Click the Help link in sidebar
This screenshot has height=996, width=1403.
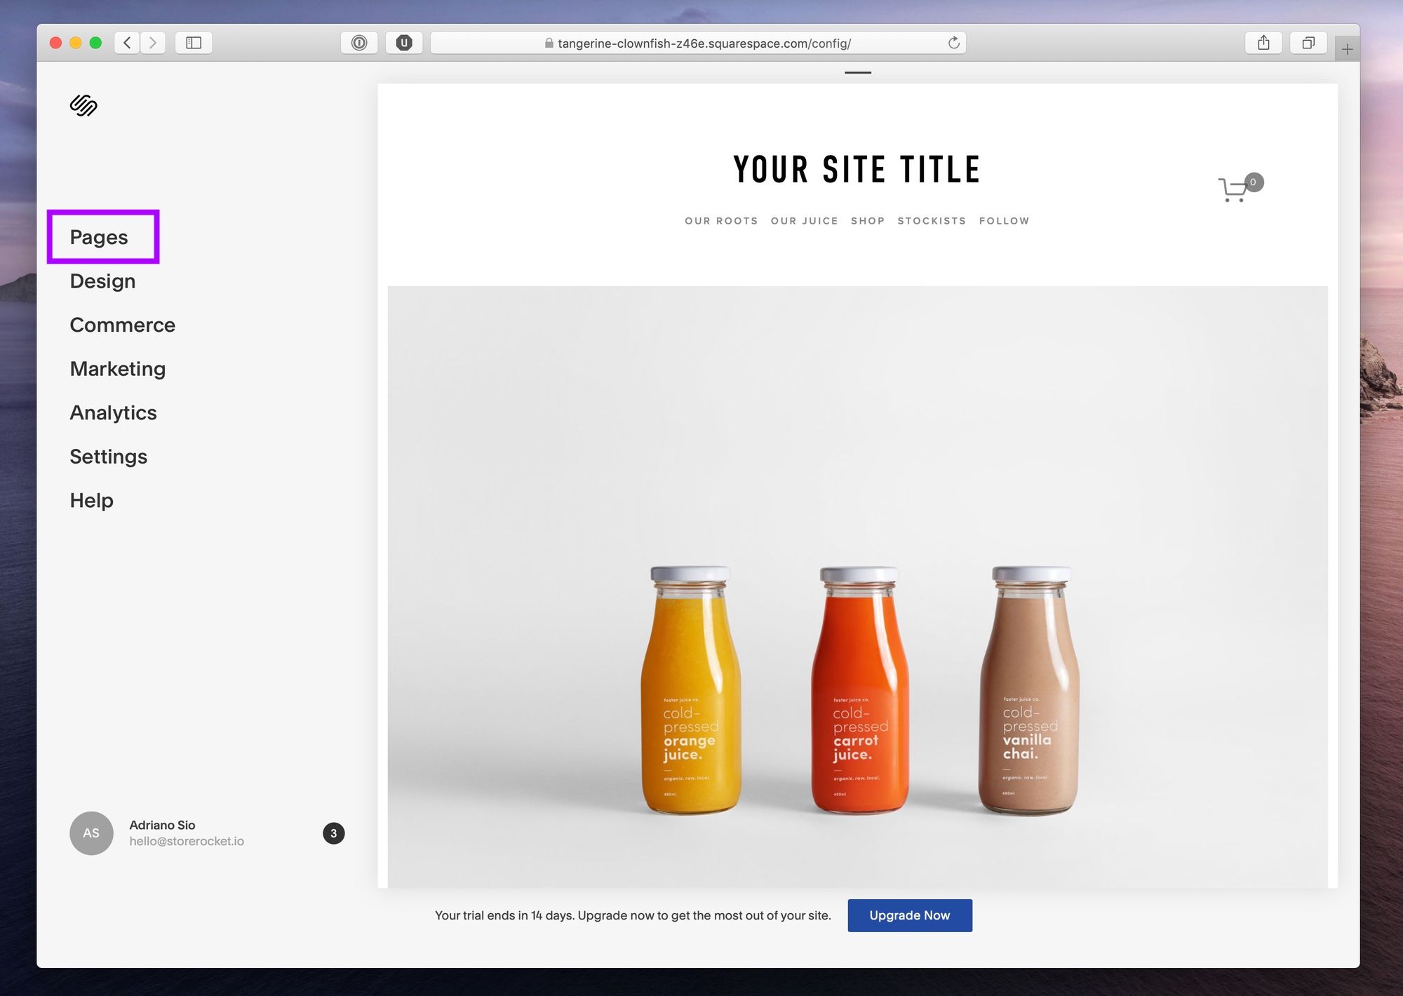92,499
